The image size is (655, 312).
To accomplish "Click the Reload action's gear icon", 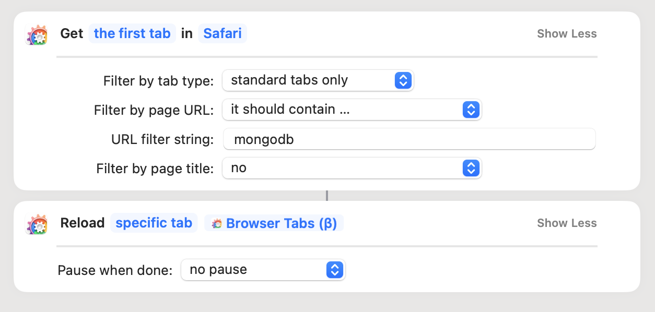I will point(37,224).
